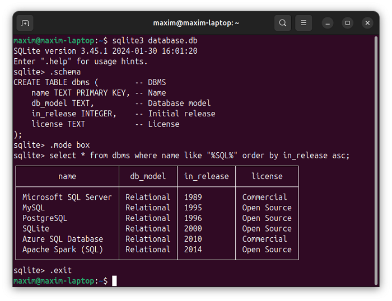Open the terminal search icon

tap(283, 23)
